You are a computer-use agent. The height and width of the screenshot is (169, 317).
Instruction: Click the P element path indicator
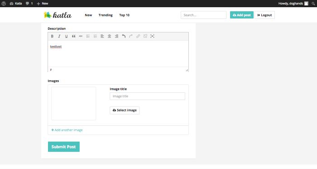point(51,69)
